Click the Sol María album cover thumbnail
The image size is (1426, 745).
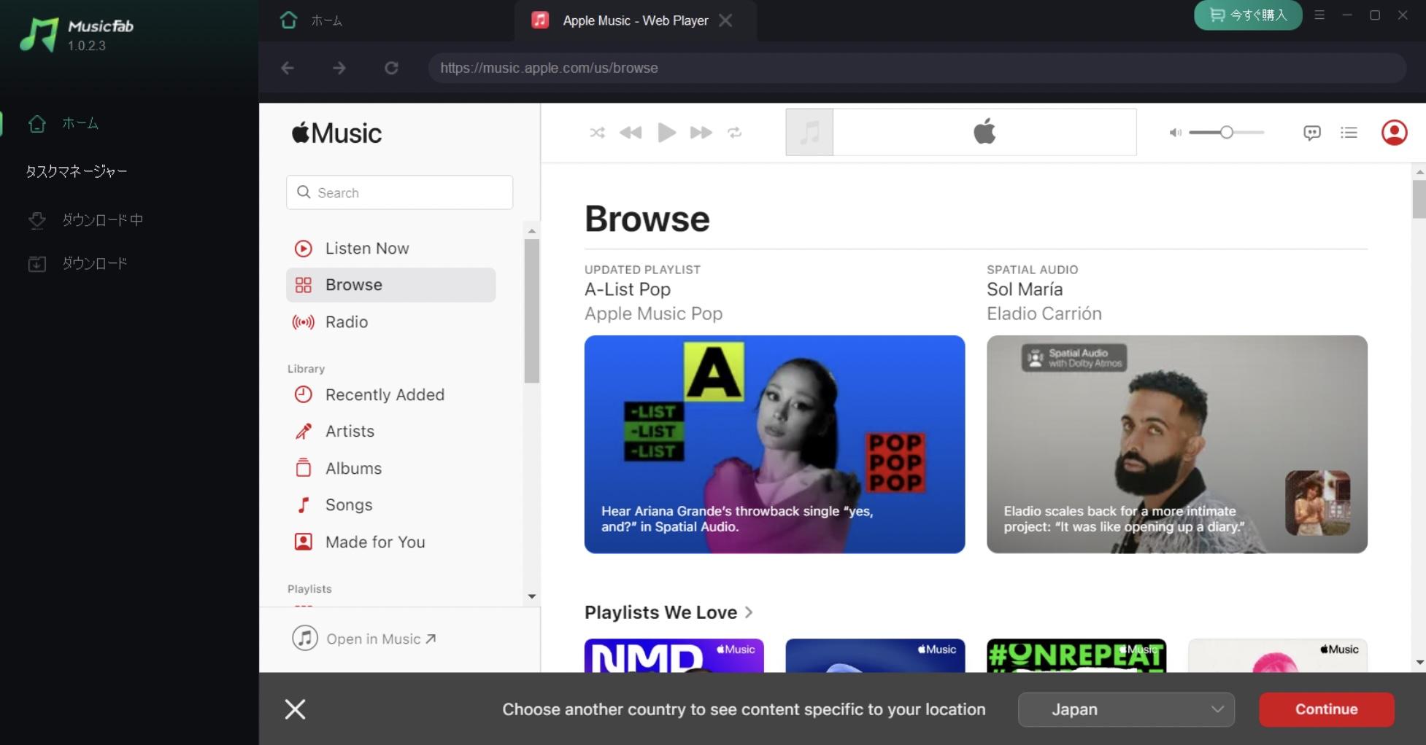coord(1317,503)
